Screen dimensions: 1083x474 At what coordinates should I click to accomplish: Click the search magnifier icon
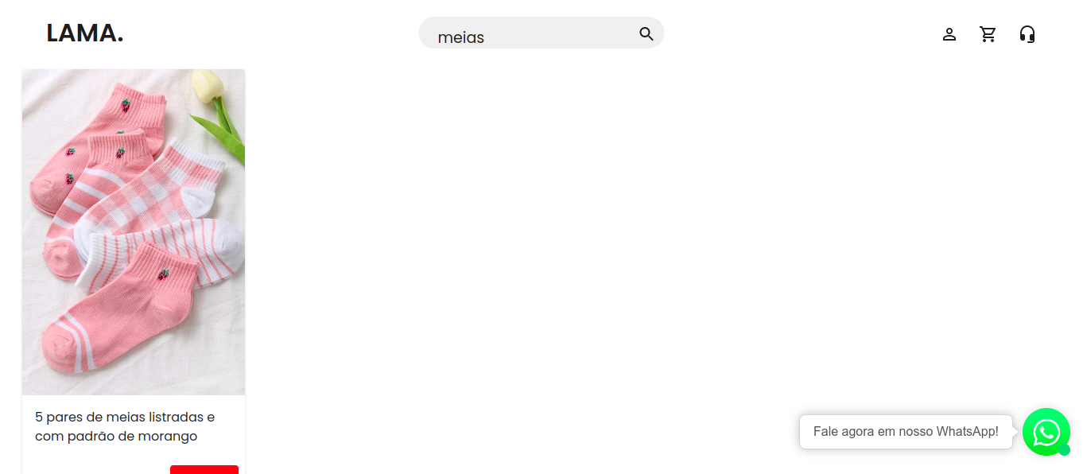646,33
